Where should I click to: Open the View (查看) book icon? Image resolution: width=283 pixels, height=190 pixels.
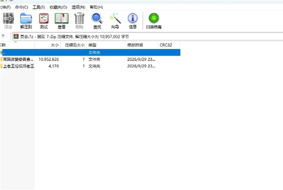(x=62, y=21)
